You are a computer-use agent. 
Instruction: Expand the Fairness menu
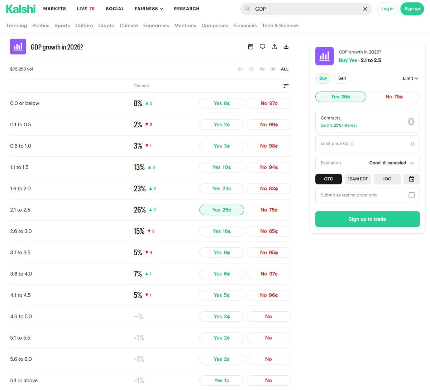coord(149,9)
